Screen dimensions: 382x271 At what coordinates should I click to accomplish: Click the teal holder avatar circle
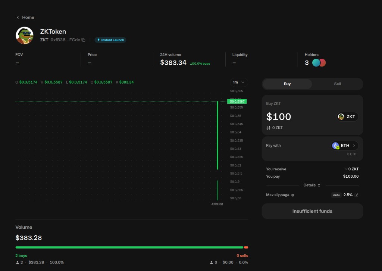[316, 63]
